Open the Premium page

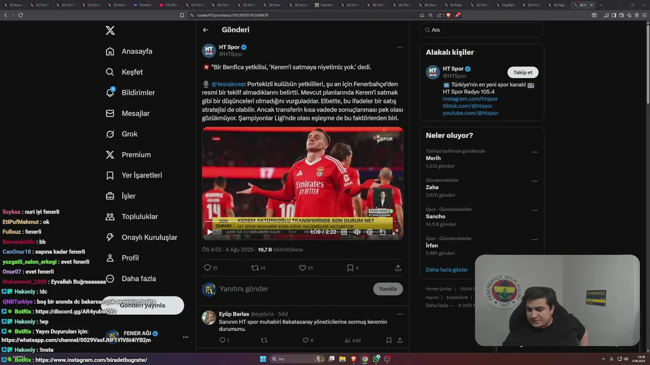(128, 155)
